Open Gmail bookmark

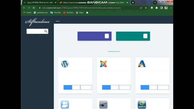coord(27,13)
